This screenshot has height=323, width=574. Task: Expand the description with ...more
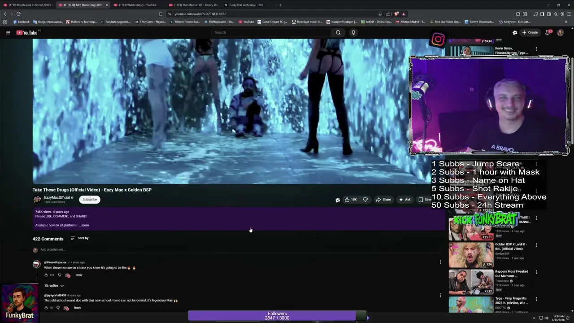[x=84, y=225]
